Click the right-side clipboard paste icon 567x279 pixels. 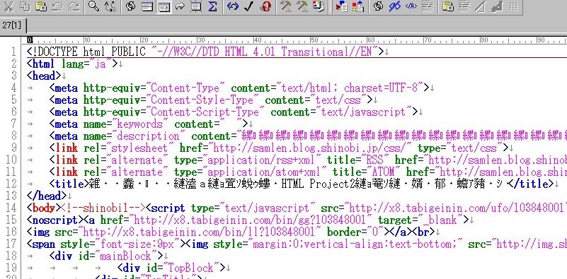(448, 6)
